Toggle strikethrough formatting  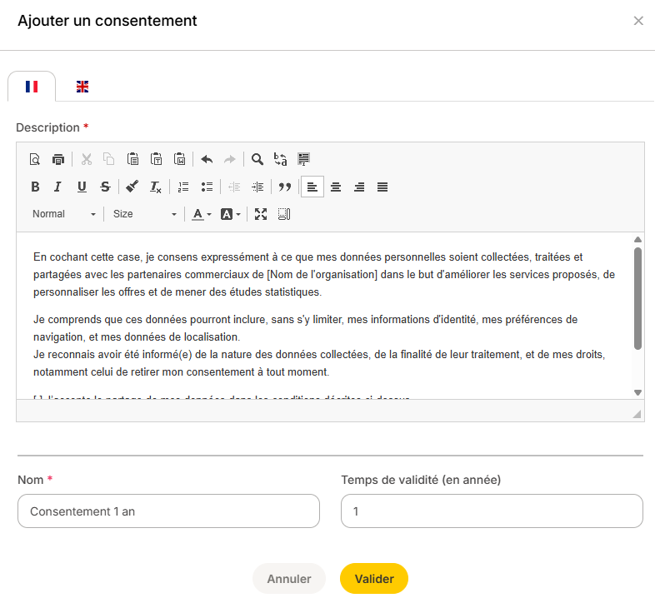105,187
